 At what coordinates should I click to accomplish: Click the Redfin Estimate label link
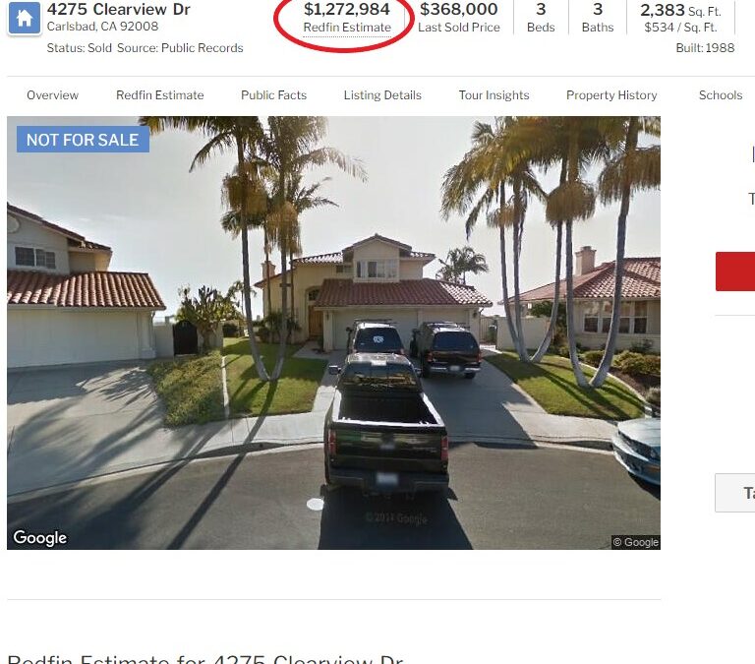click(x=347, y=28)
